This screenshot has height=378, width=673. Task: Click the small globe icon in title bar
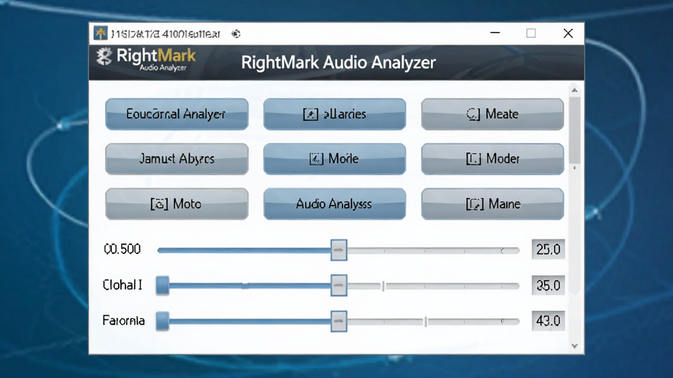tap(236, 33)
